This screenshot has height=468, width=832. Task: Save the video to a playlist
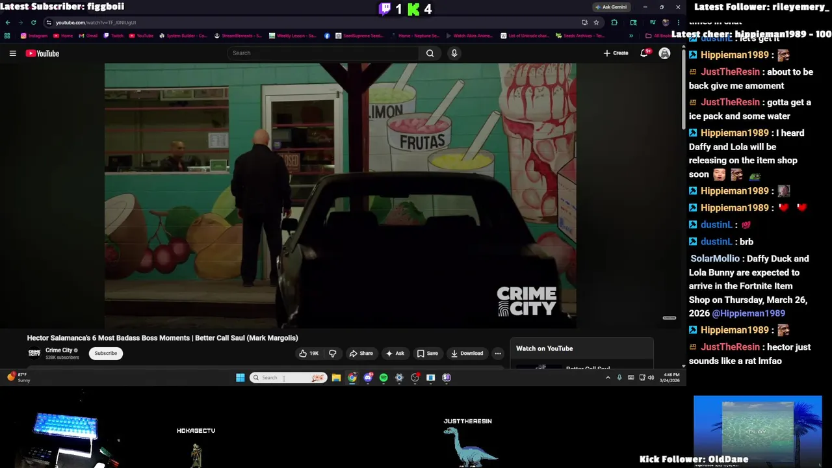click(x=427, y=353)
